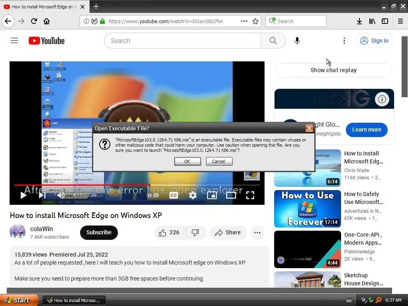Click OK in Open Executable File dialog
The width and height of the screenshot is (408, 306).
tap(187, 161)
